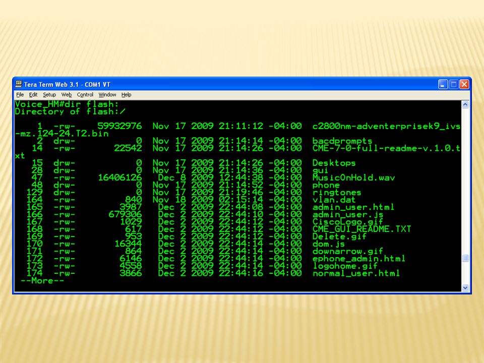Open the Web menu
The image size is (484, 363).
pos(67,95)
